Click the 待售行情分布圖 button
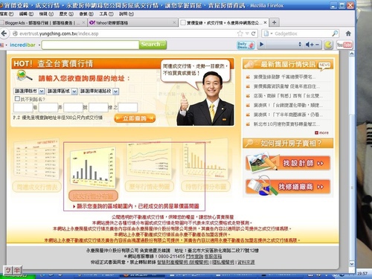The width and height of the screenshot is (372, 279). [205, 187]
